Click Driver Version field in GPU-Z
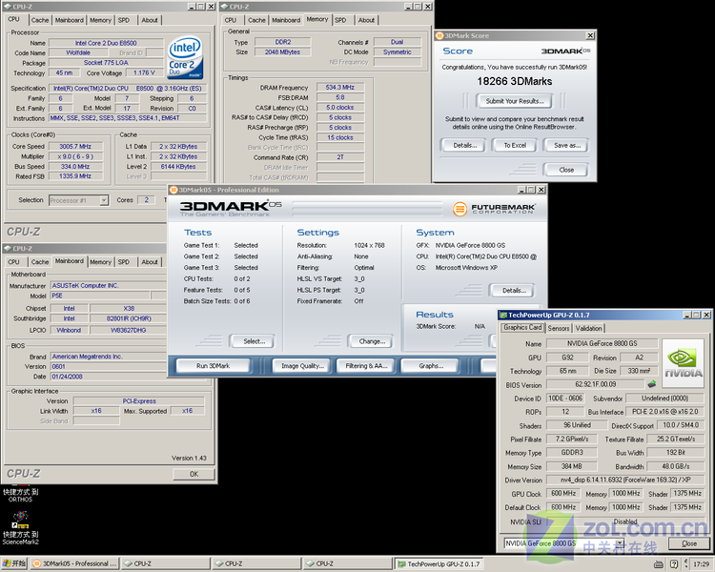715x572 pixels. 624,480
